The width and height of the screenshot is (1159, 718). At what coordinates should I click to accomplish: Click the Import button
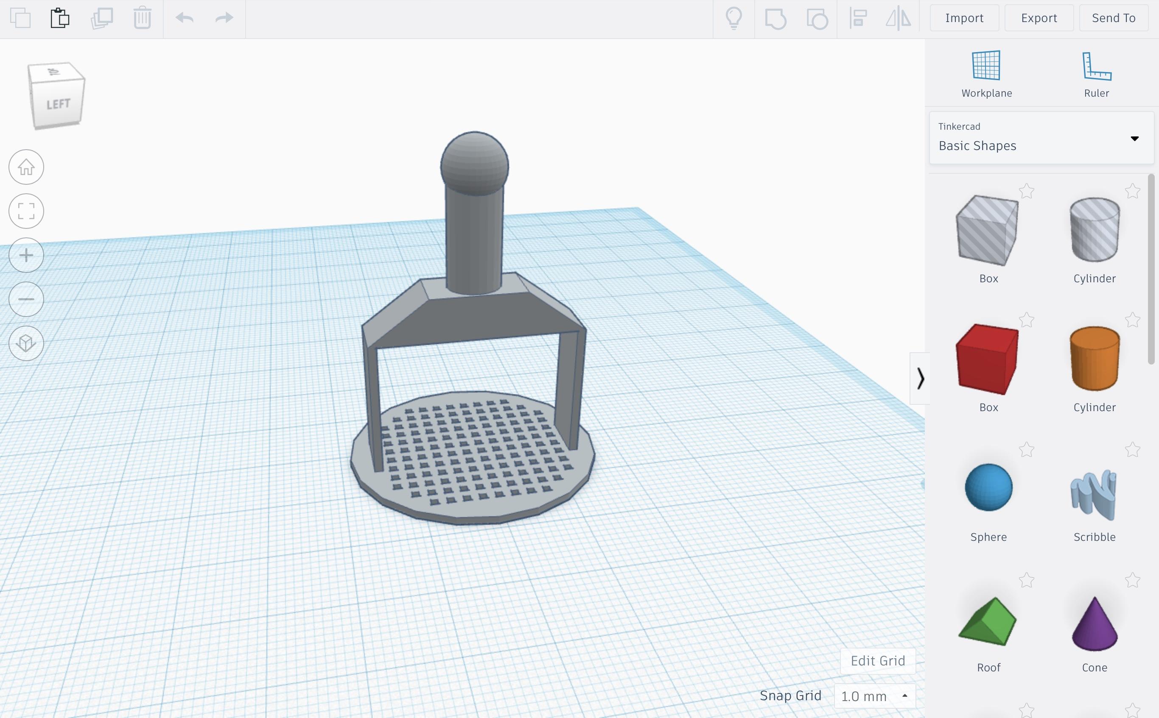(964, 18)
